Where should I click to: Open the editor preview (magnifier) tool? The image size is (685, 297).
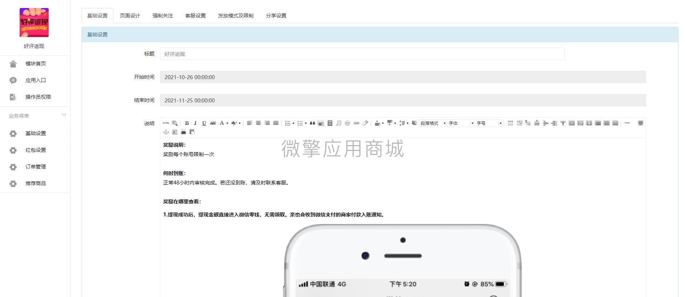[x=175, y=123]
